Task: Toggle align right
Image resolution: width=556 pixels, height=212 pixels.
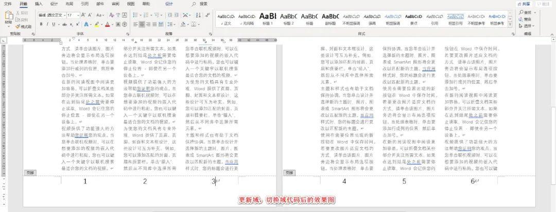Action: pyautogui.click(x=149, y=25)
